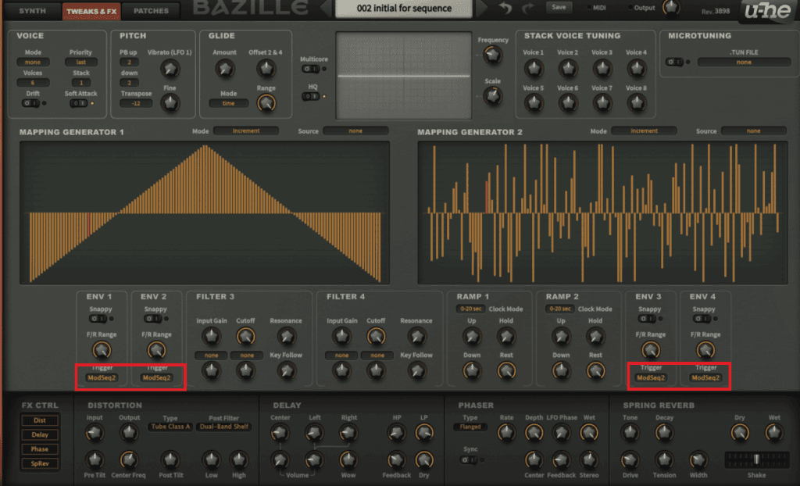Open the Distortion Type dropdown
800x486 pixels.
click(x=170, y=427)
